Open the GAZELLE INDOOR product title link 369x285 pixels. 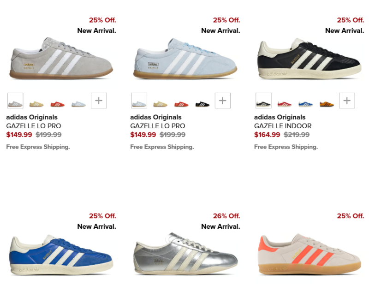283,126
